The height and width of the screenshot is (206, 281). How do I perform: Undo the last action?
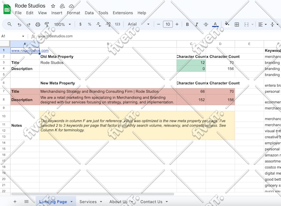point(19,24)
